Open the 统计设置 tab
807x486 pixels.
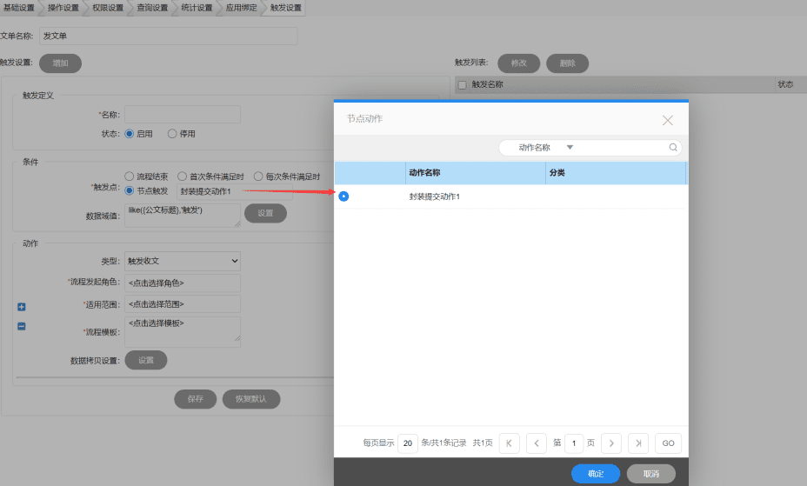[197, 8]
